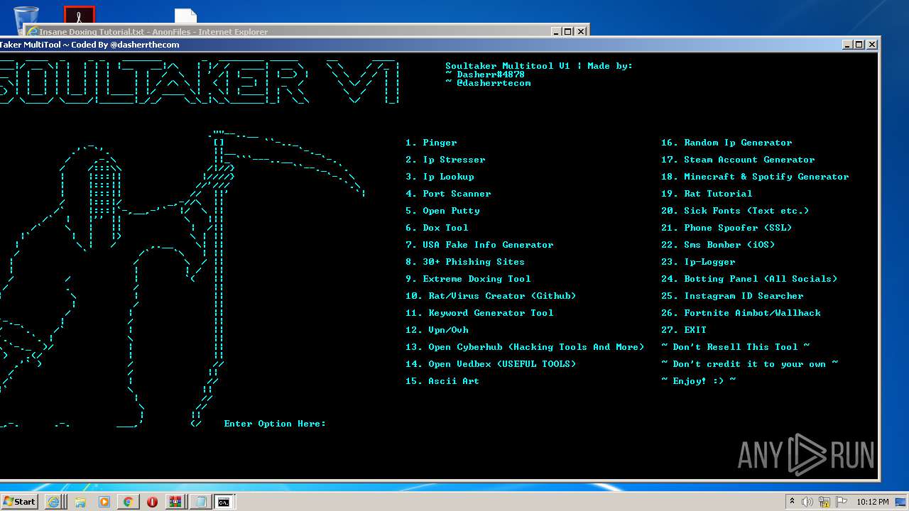Click the Internet Explorer logo in window title
Image resolution: width=909 pixels, height=511 pixels.
(32, 31)
